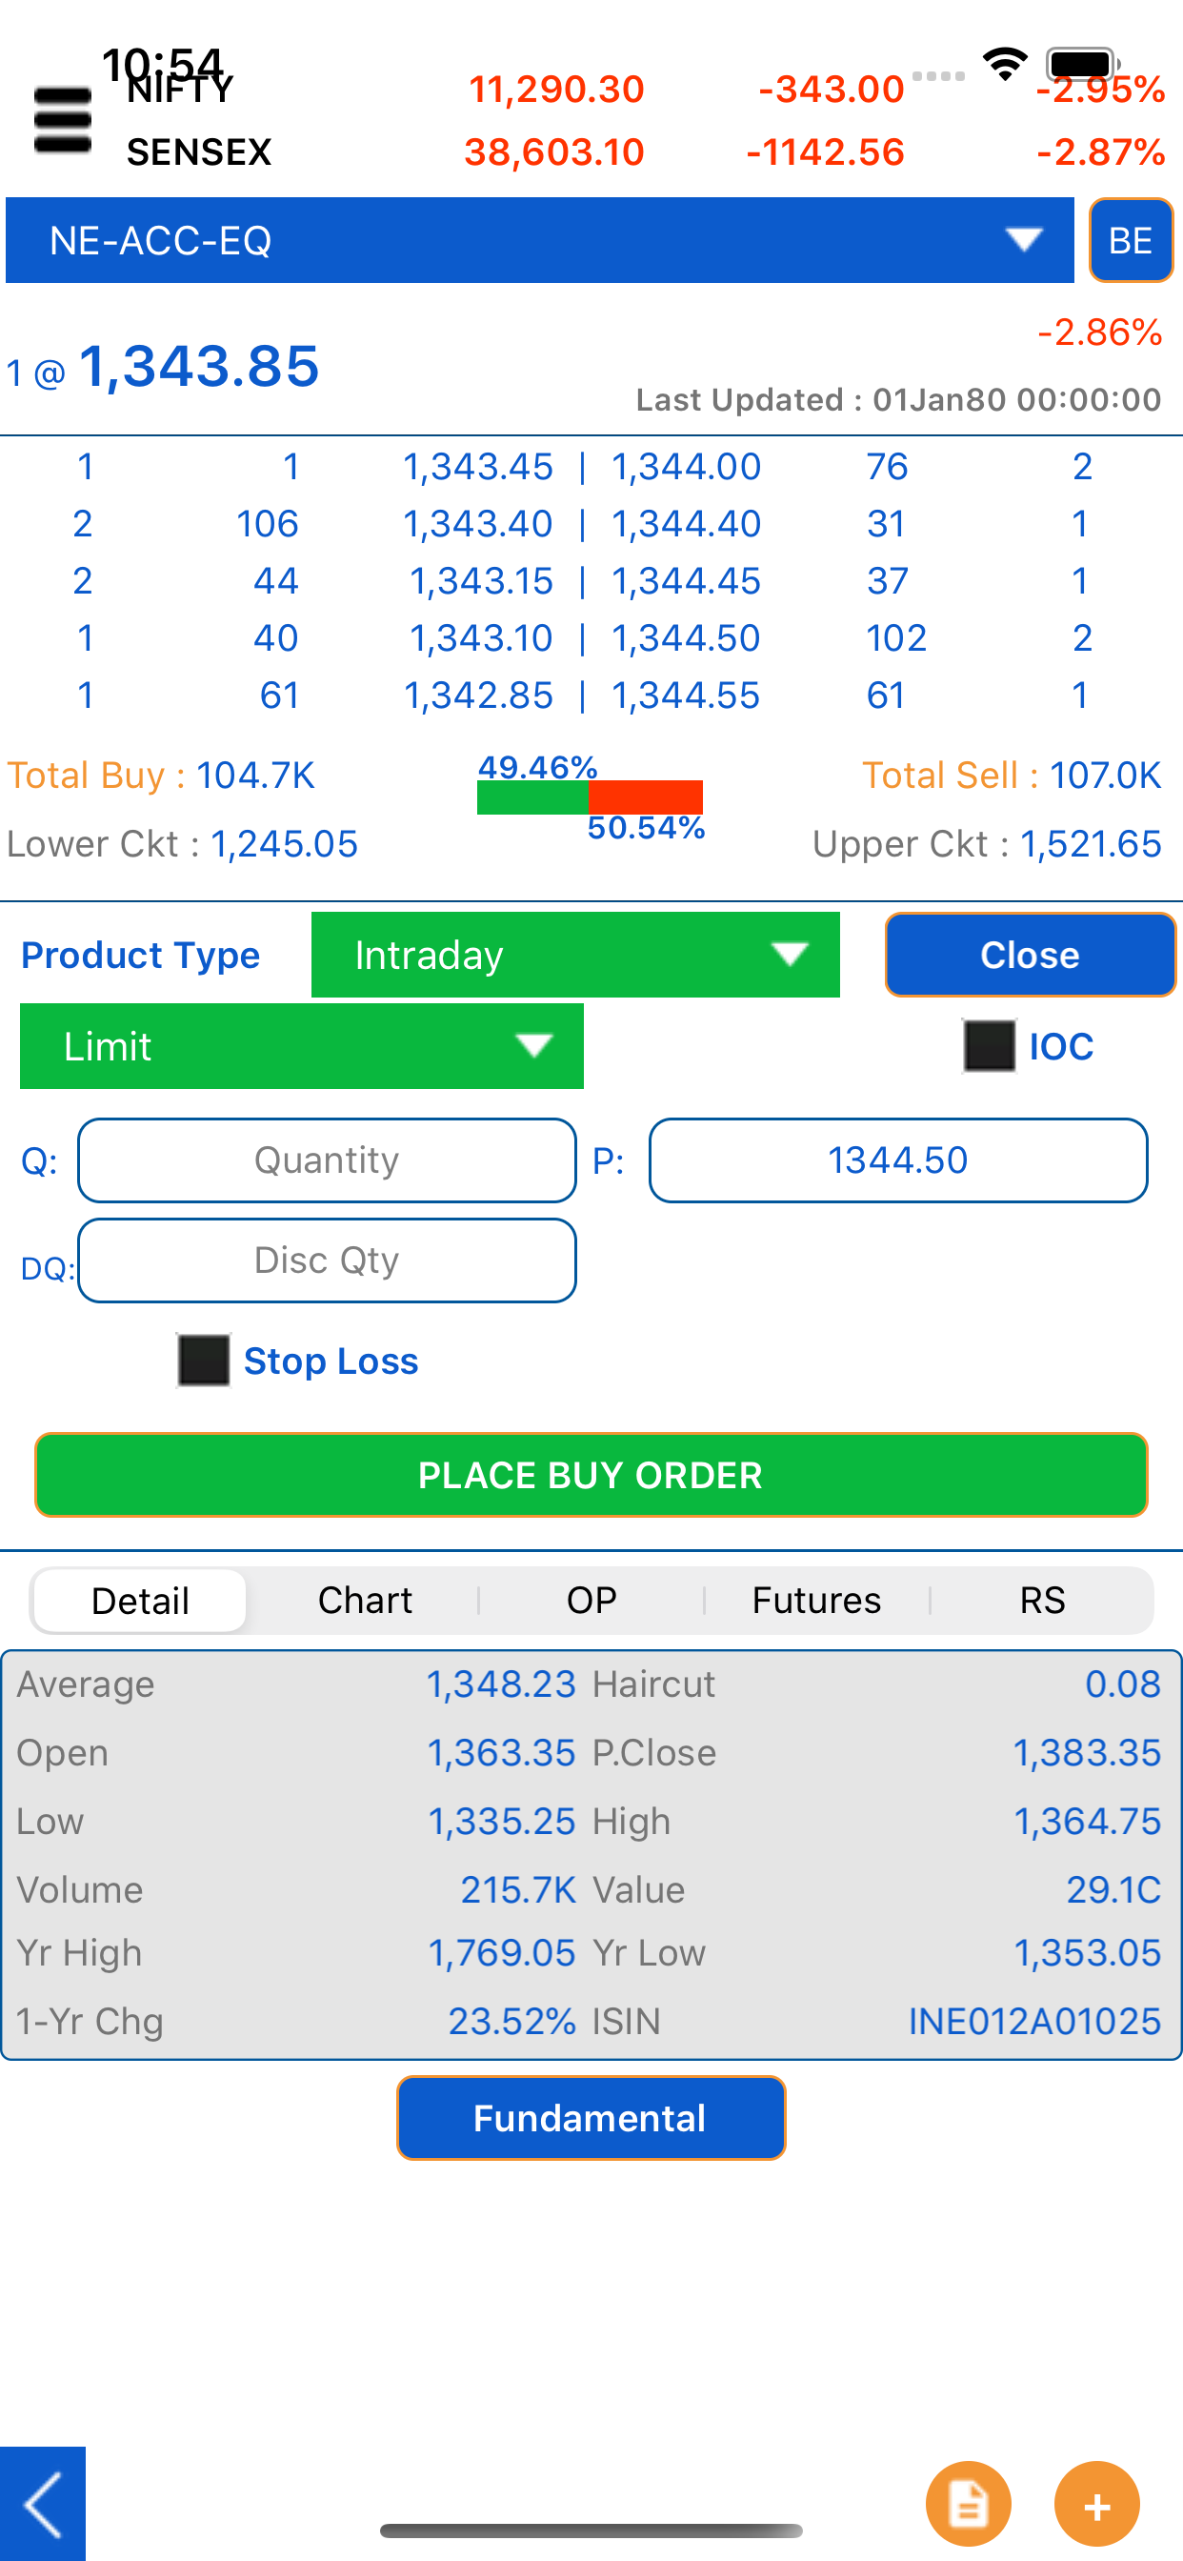Screen dimensions: 1183x2561
Task: Switch to the OP tab
Action: (x=591, y=1601)
